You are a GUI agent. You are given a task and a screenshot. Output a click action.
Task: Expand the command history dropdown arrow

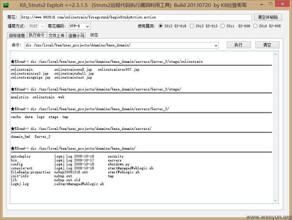216,45
